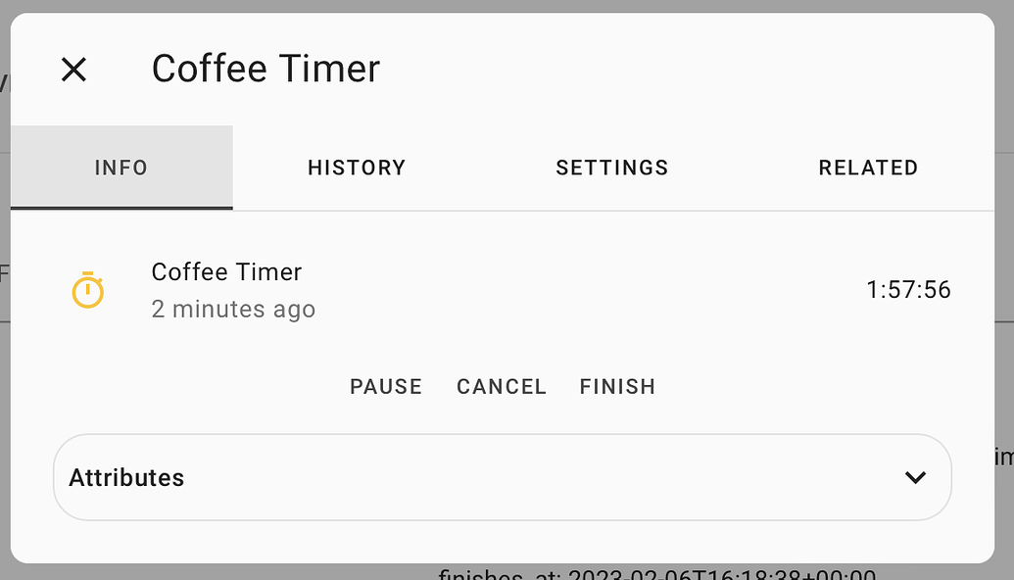Pause the Coffee Timer
Screen dimensions: 1014x580
click(x=385, y=386)
